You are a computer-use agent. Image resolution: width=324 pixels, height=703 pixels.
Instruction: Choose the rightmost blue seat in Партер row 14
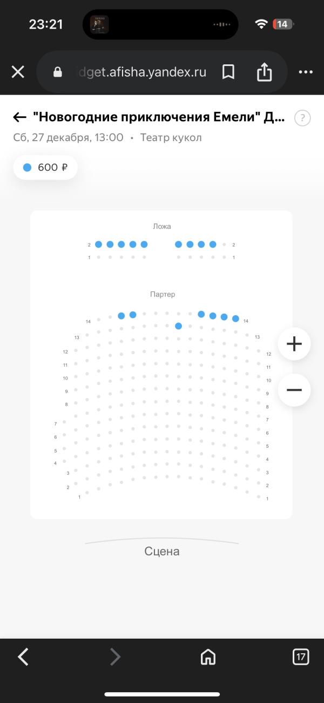[235, 319]
